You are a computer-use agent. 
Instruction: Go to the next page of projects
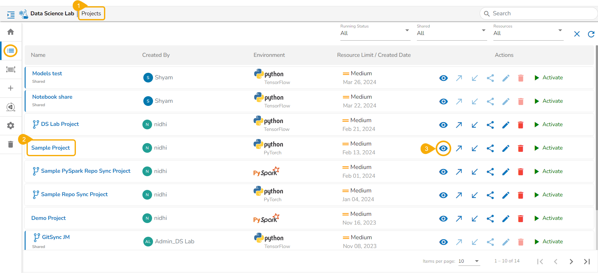571,261
